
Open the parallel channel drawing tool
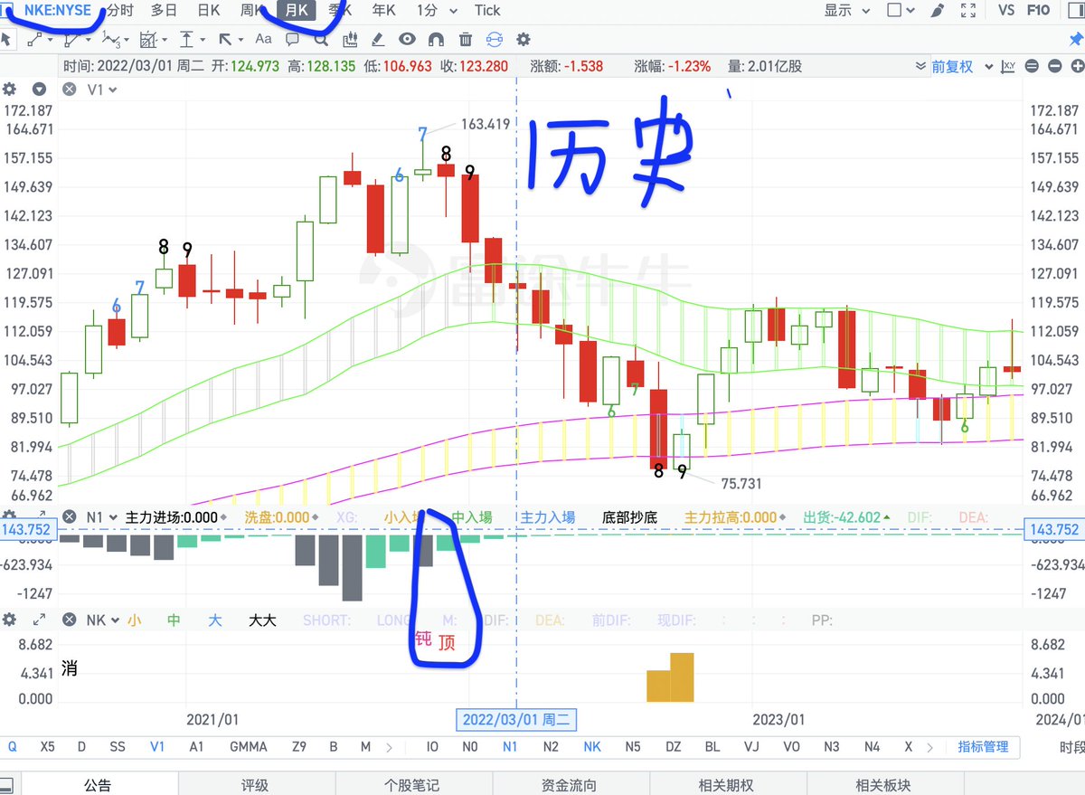(x=72, y=39)
